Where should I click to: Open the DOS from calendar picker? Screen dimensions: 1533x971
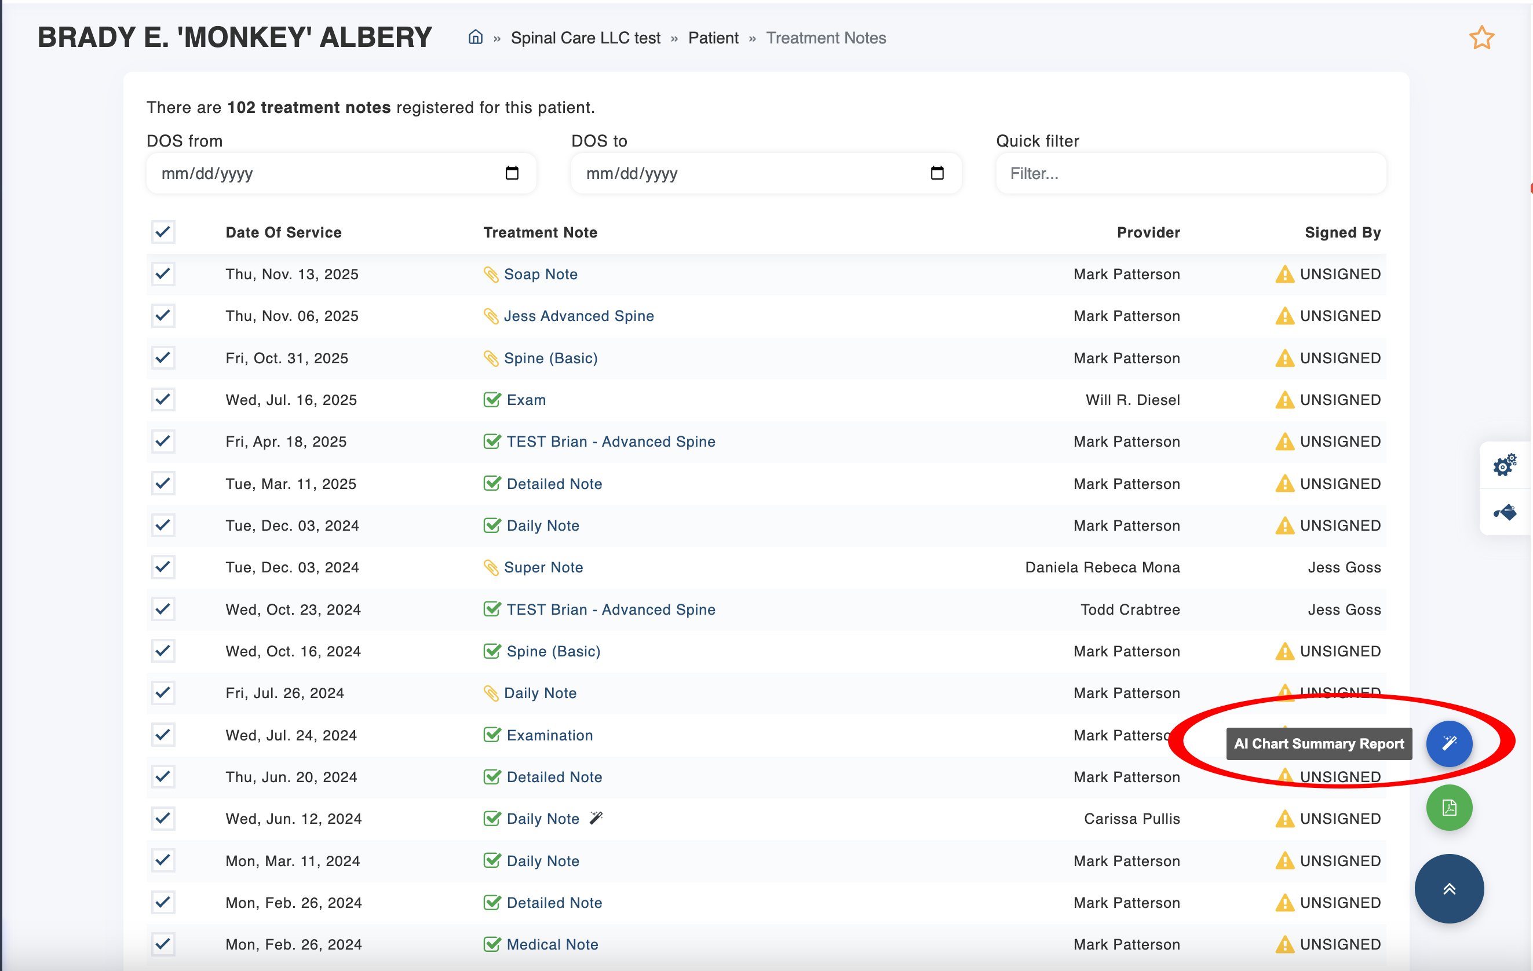(x=512, y=173)
